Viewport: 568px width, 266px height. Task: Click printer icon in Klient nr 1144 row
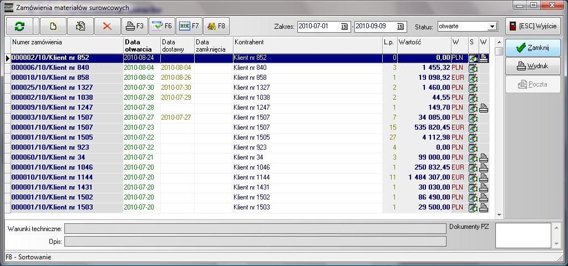tap(484, 178)
